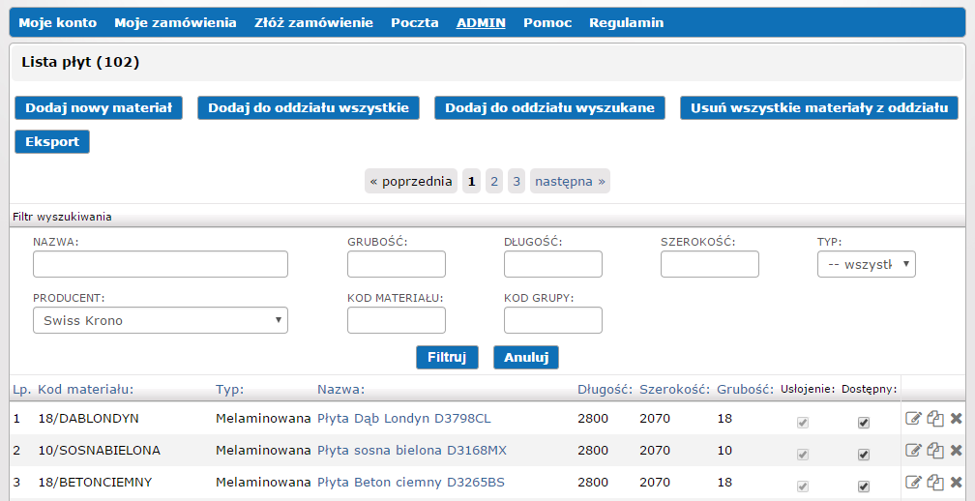
Task: Sort list by Kod materiału column header
Action: coord(85,389)
